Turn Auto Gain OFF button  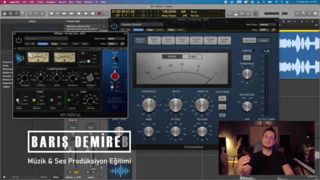pos(222,98)
